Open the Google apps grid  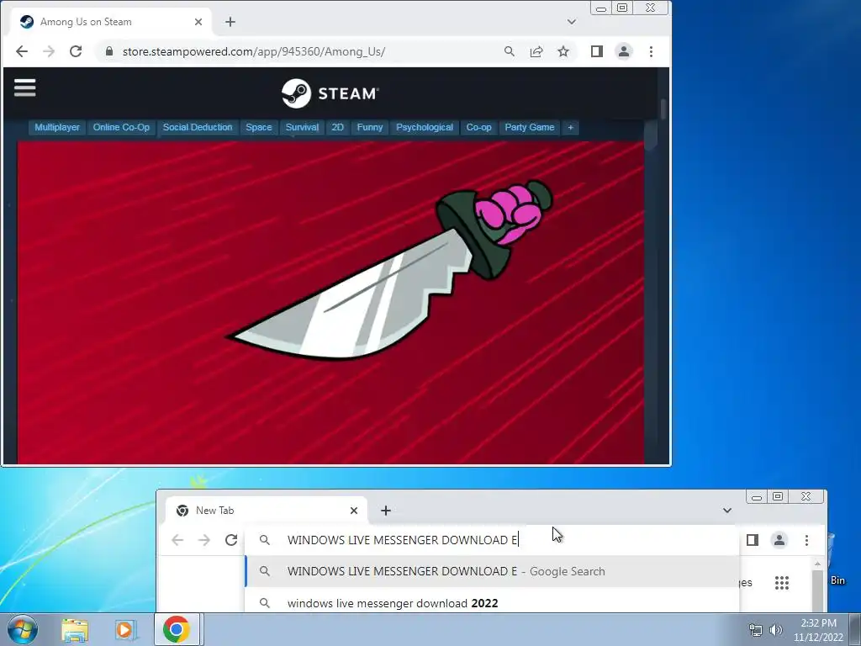782,582
